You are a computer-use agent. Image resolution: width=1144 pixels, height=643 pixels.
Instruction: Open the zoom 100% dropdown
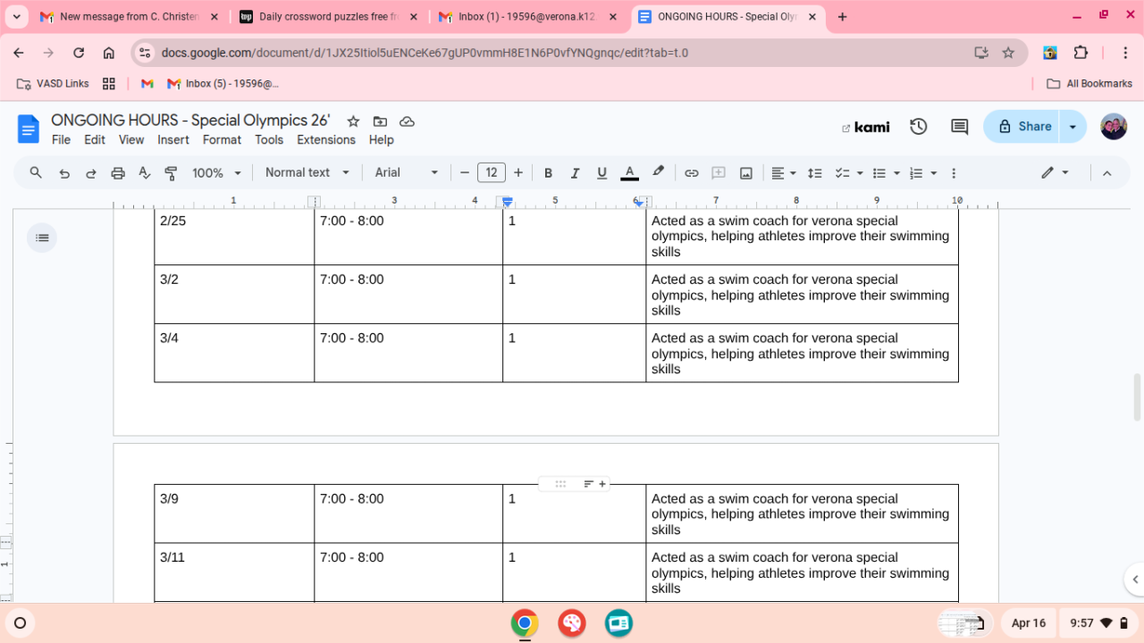point(216,173)
